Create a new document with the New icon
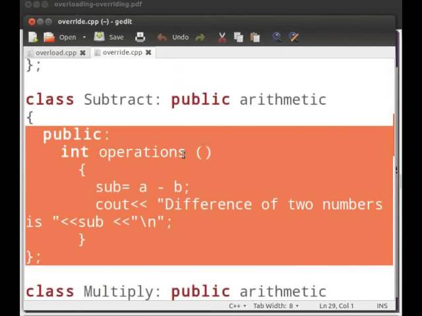422x316 pixels. 33,37
